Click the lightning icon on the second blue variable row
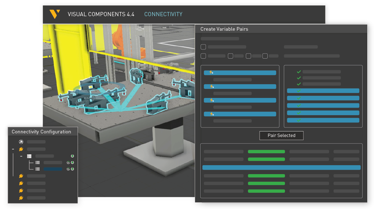The image size is (374, 209). point(211,87)
